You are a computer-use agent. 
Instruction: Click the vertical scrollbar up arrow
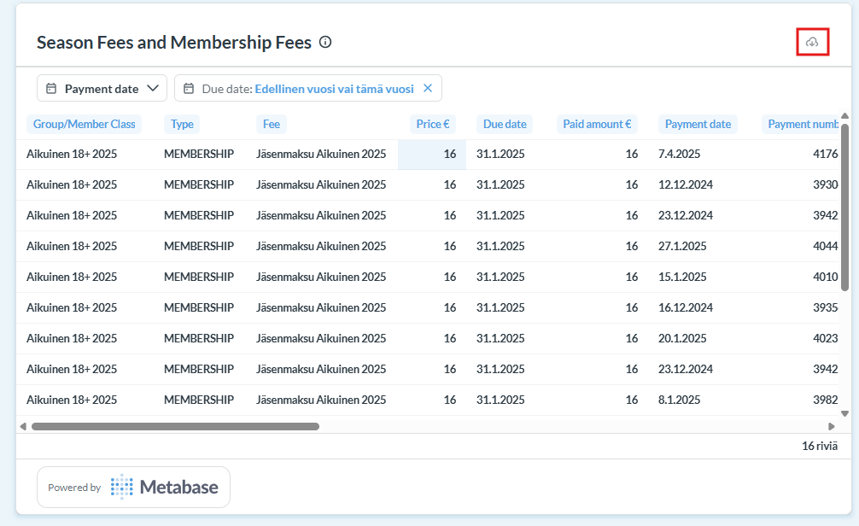point(844,115)
